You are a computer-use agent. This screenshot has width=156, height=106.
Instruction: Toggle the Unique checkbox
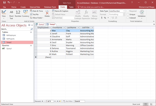(128, 15)
